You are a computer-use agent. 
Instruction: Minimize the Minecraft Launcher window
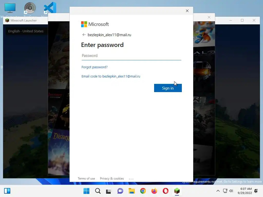point(231,20)
